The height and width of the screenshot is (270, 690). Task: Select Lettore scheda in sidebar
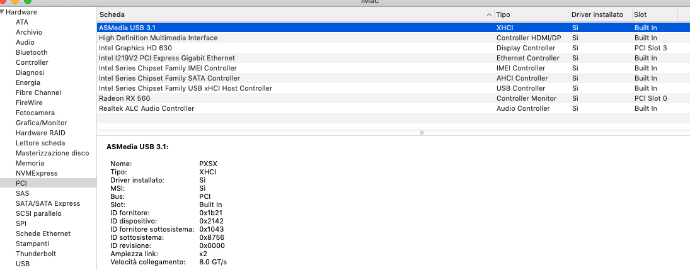(40, 143)
